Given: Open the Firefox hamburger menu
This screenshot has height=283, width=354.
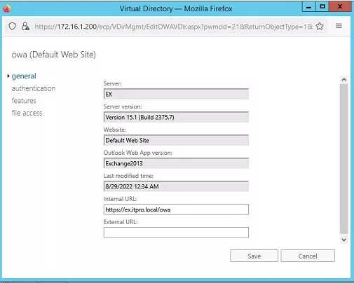Looking at the screenshot, I should 339,26.
